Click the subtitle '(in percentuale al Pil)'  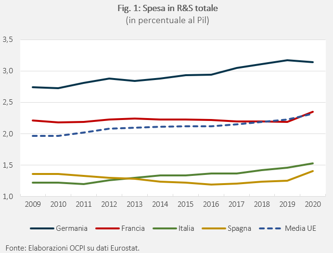[x=167, y=20]
